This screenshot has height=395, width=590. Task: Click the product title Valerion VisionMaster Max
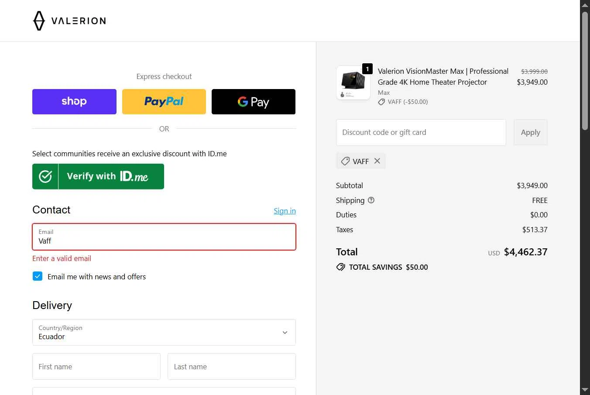point(443,76)
